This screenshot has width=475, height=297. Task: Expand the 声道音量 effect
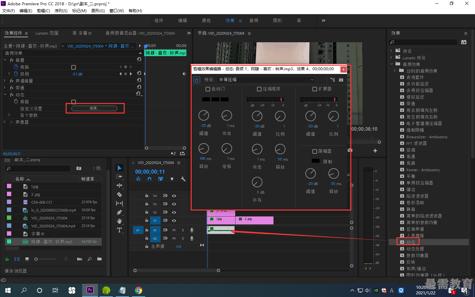(5, 81)
